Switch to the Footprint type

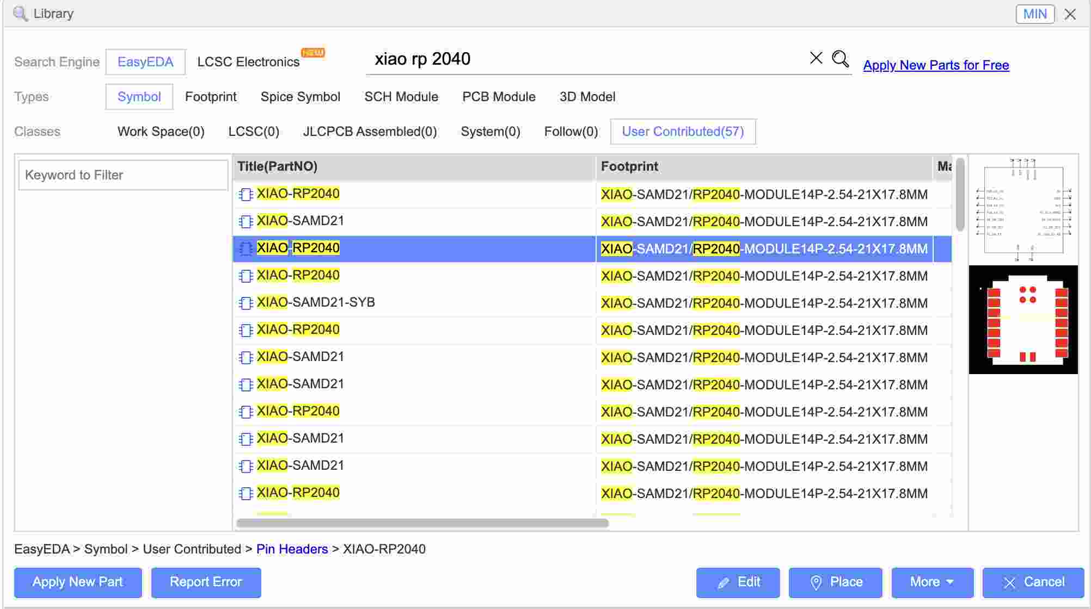click(211, 97)
